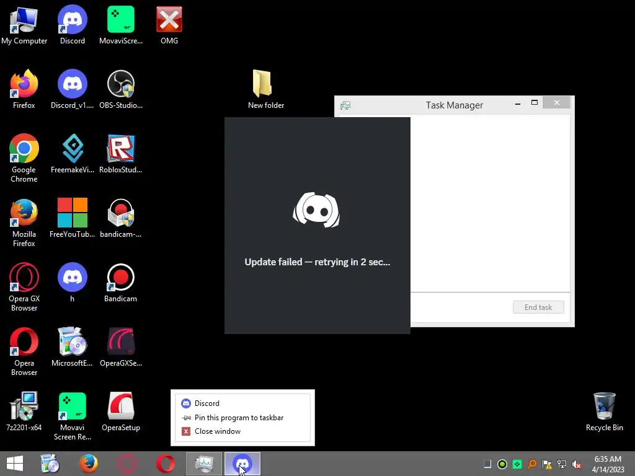Open Google Chrome desktop shortcut
635x476 pixels.
(x=24, y=158)
